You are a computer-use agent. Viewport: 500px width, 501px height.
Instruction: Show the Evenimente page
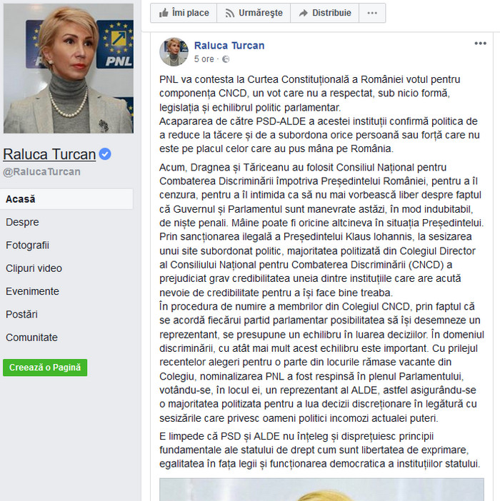tap(32, 291)
